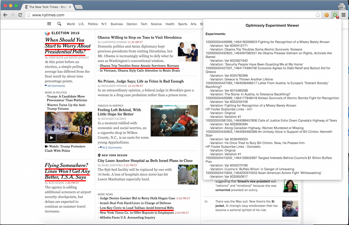The image size is (349, 225).
Task: Click the e-cigarette shop couch photo
Action: [174, 121]
